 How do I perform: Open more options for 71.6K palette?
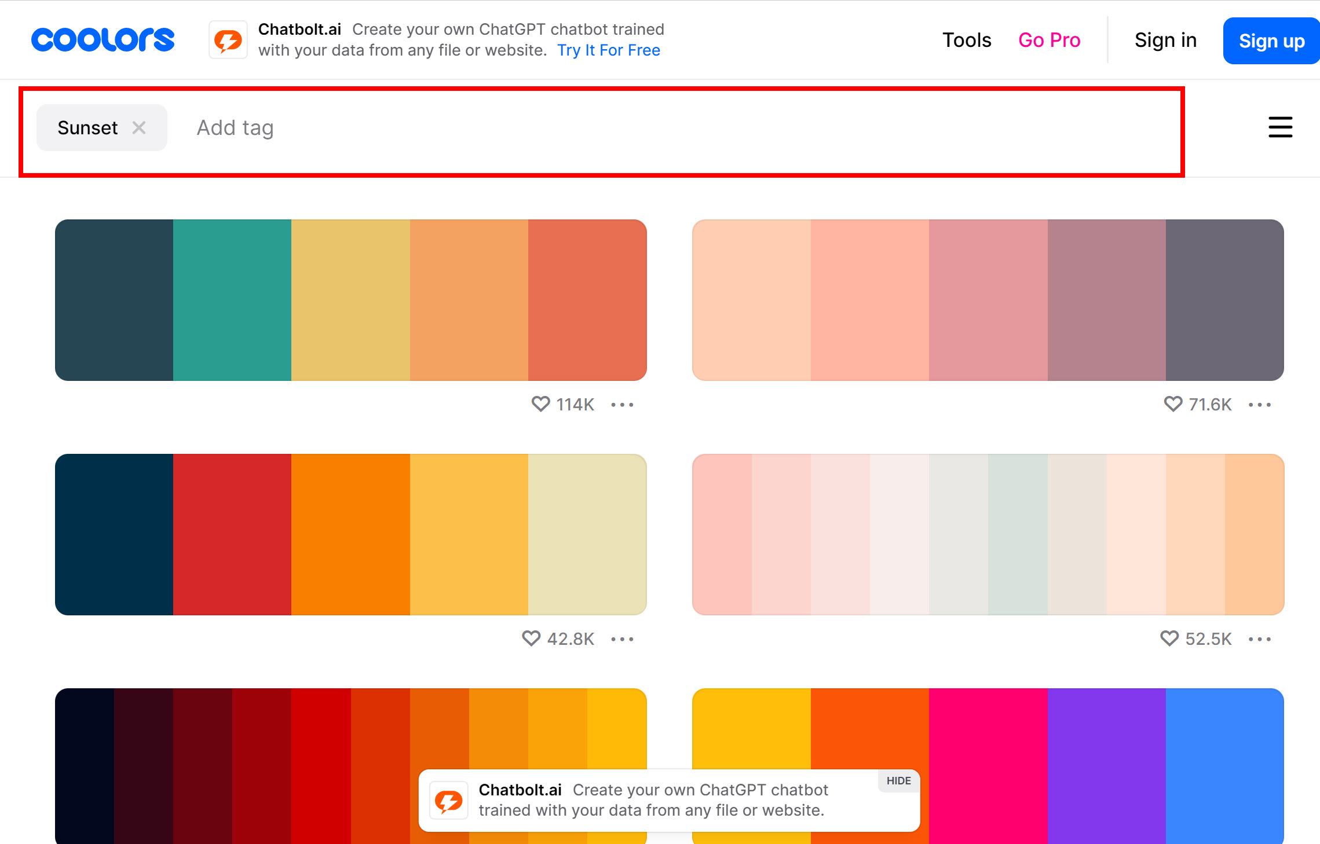(1260, 405)
